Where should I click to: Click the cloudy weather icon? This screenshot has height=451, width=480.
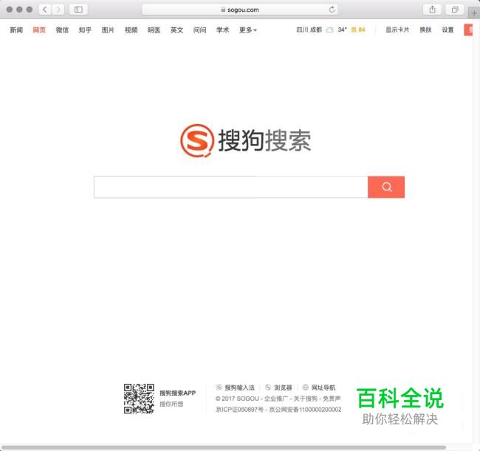point(329,30)
